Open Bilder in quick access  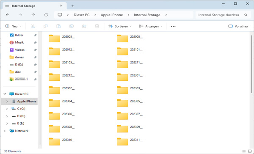point(19,35)
